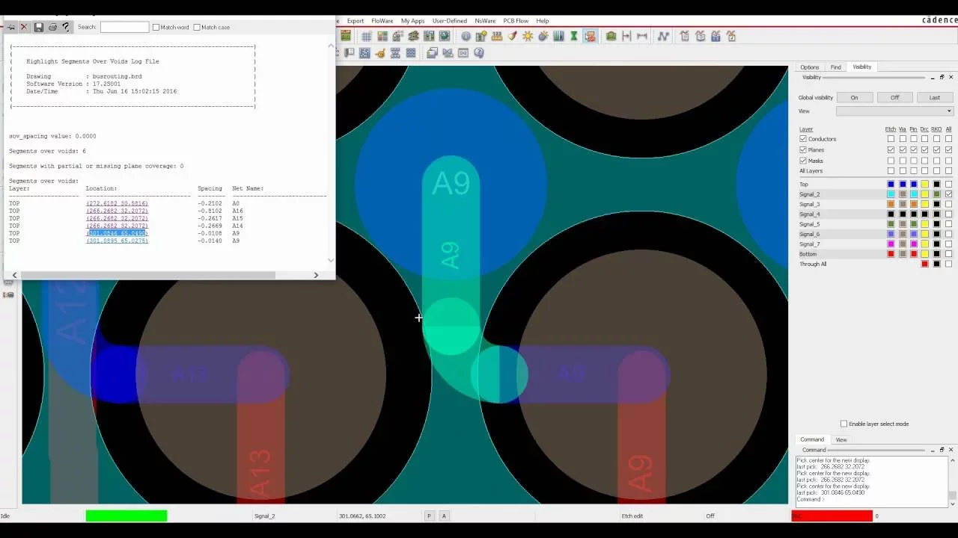The image size is (958, 538).
Task: Click the Top layer Etch blue color swatch
Action: tap(891, 184)
